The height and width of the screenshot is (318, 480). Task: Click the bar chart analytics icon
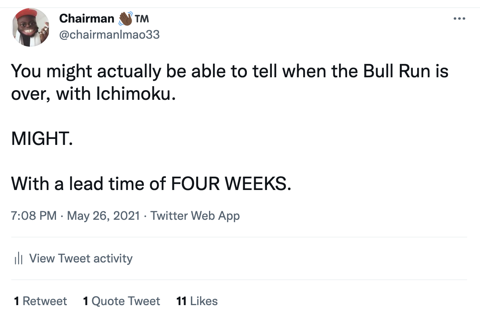click(x=18, y=258)
